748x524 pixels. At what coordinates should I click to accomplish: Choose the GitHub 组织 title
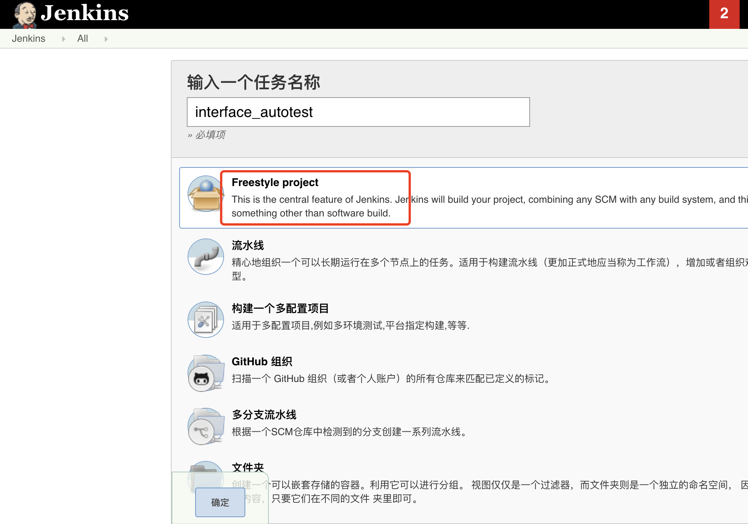pyautogui.click(x=262, y=361)
